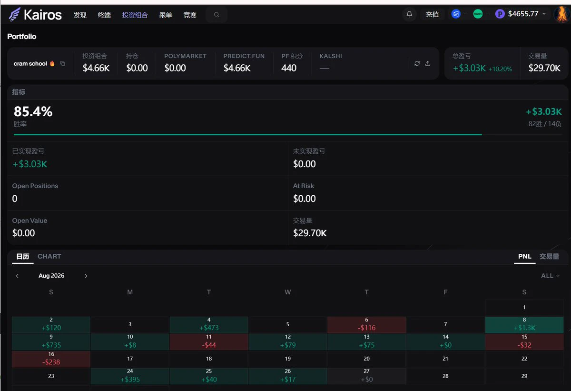Open the Aug 11 cell showing -$44

click(209, 341)
